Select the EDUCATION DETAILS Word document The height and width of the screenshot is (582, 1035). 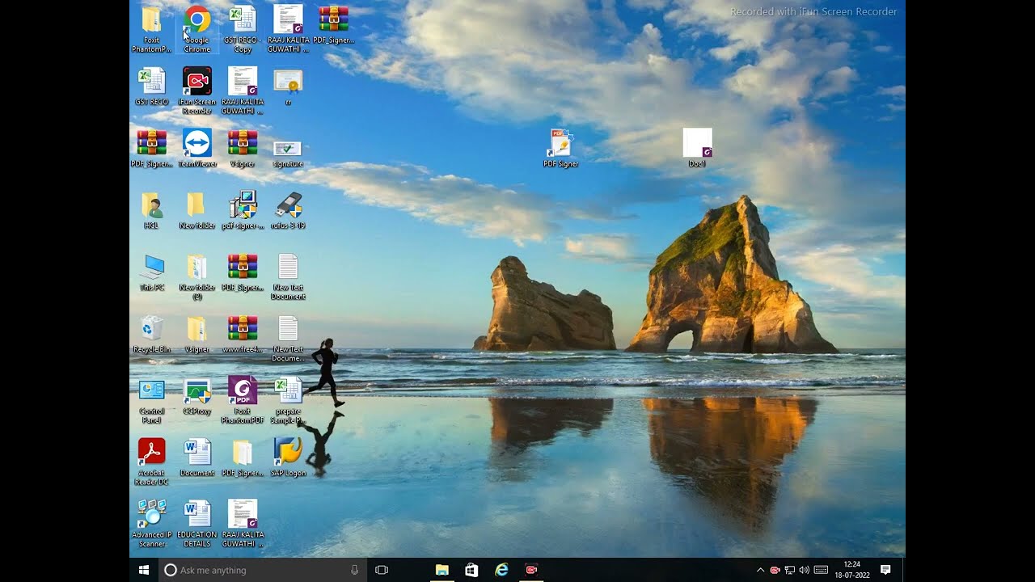(197, 524)
